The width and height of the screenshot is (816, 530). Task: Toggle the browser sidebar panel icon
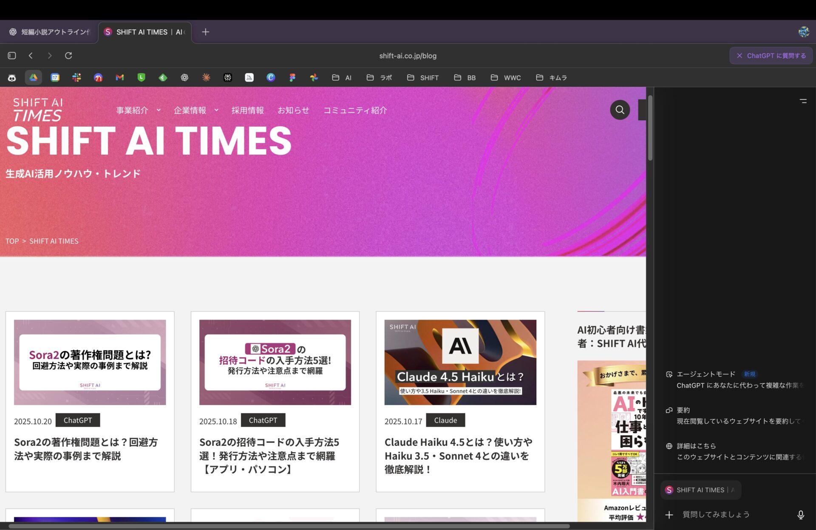tap(12, 56)
